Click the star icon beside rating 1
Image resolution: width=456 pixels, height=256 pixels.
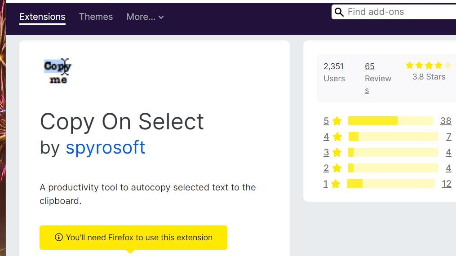coord(336,184)
